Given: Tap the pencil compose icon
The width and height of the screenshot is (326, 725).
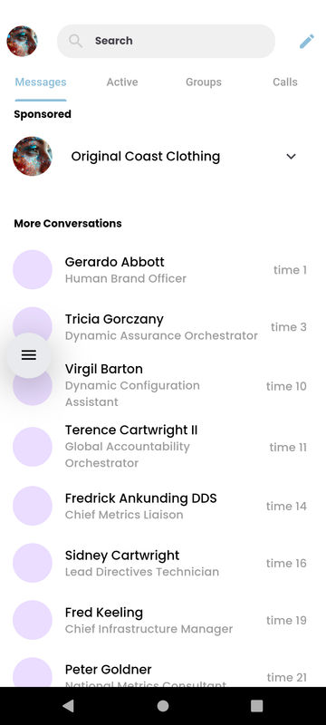Looking at the screenshot, I should 307,41.
